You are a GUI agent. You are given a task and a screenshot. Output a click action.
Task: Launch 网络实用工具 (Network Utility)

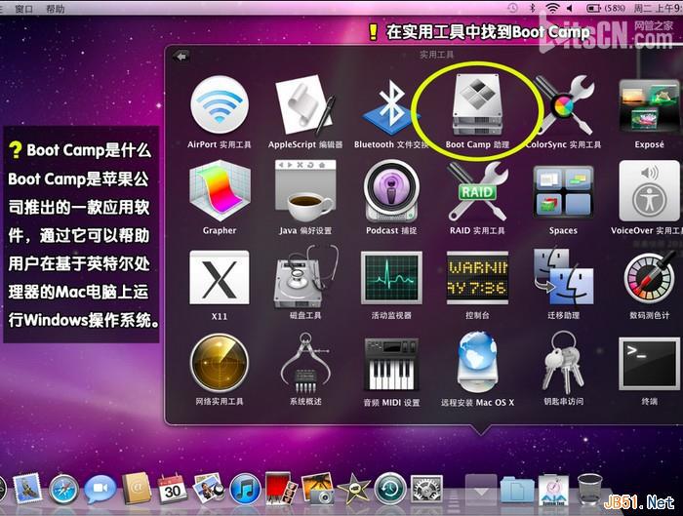pyautogui.click(x=220, y=363)
